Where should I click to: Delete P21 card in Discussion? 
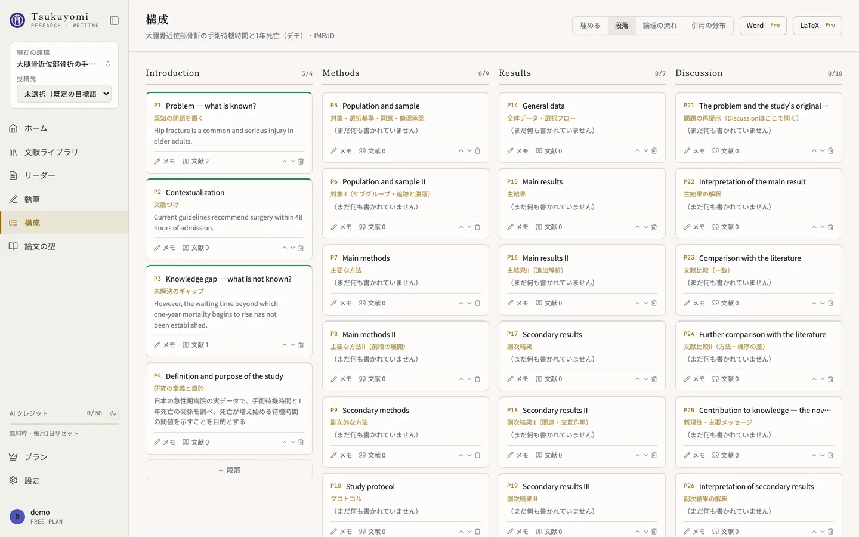pyautogui.click(x=831, y=151)
